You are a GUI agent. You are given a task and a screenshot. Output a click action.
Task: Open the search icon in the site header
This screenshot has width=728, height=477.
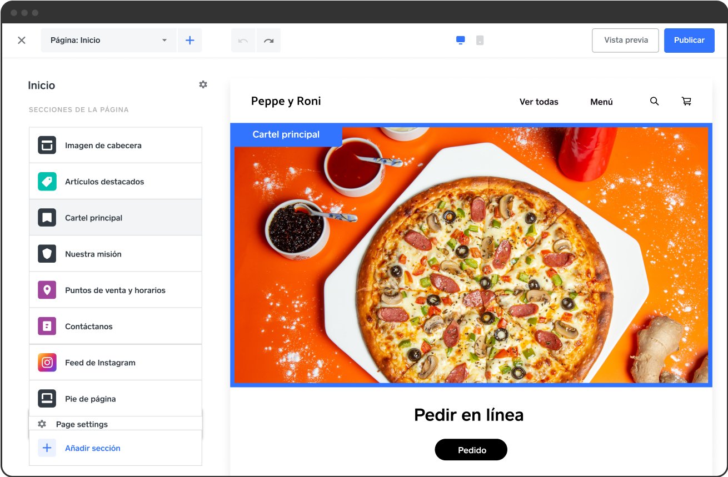coord(654,101)
